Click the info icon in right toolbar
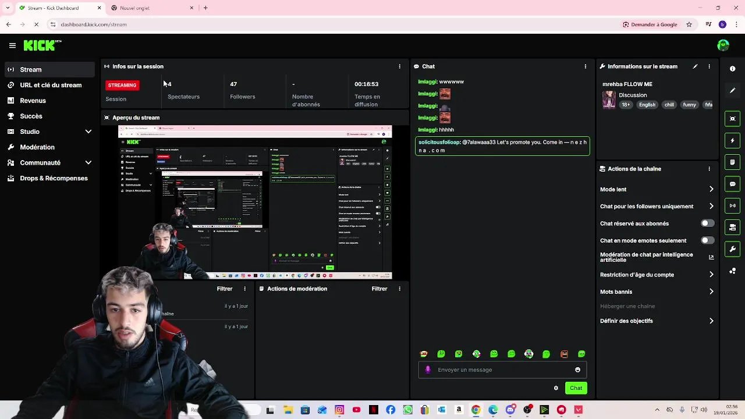Viewport: 745px width, 419px height. (x=732, y=69)
